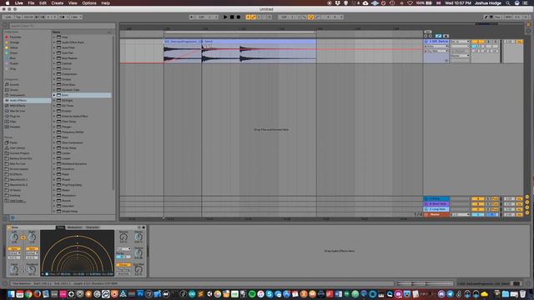Viewport: 534px width, 300px height.
Task: Enable Mid/Side channel mode in Echo
Action: (123, 273)
